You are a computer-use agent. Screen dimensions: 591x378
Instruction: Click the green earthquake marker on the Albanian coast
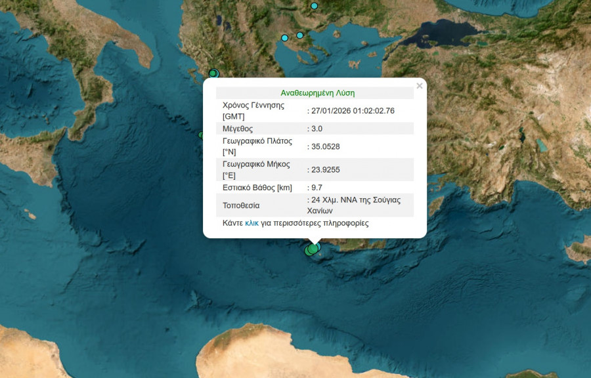point(212,72)
